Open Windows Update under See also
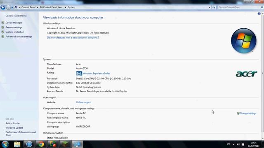The width and height of the screenshot is (264, 148). (x=14, y=128)
